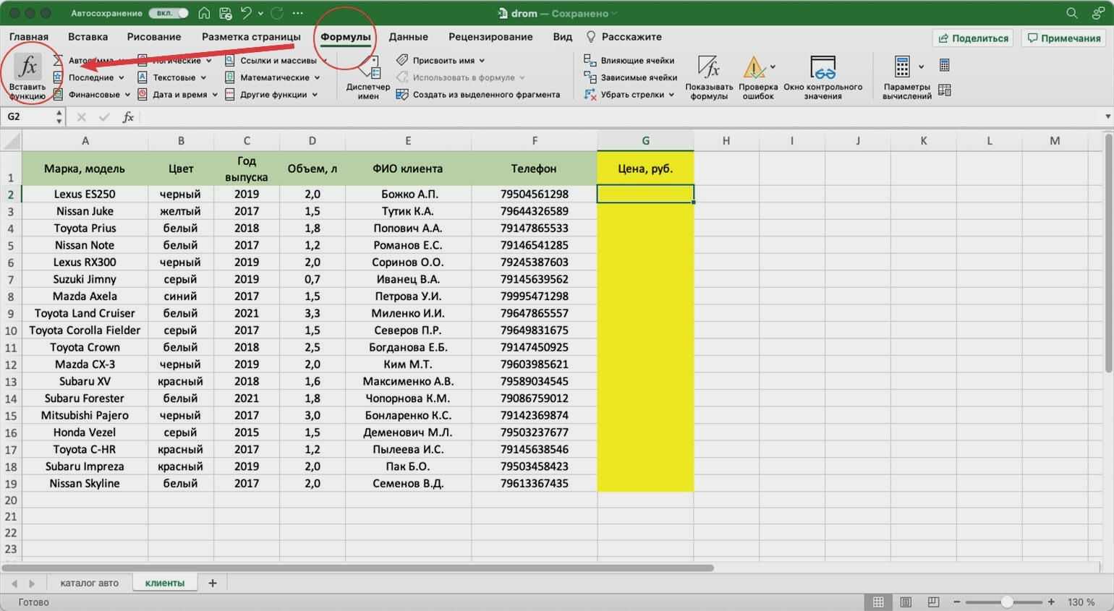
Task: Switch to Page Break Preview view
Action: click(933, 602)
